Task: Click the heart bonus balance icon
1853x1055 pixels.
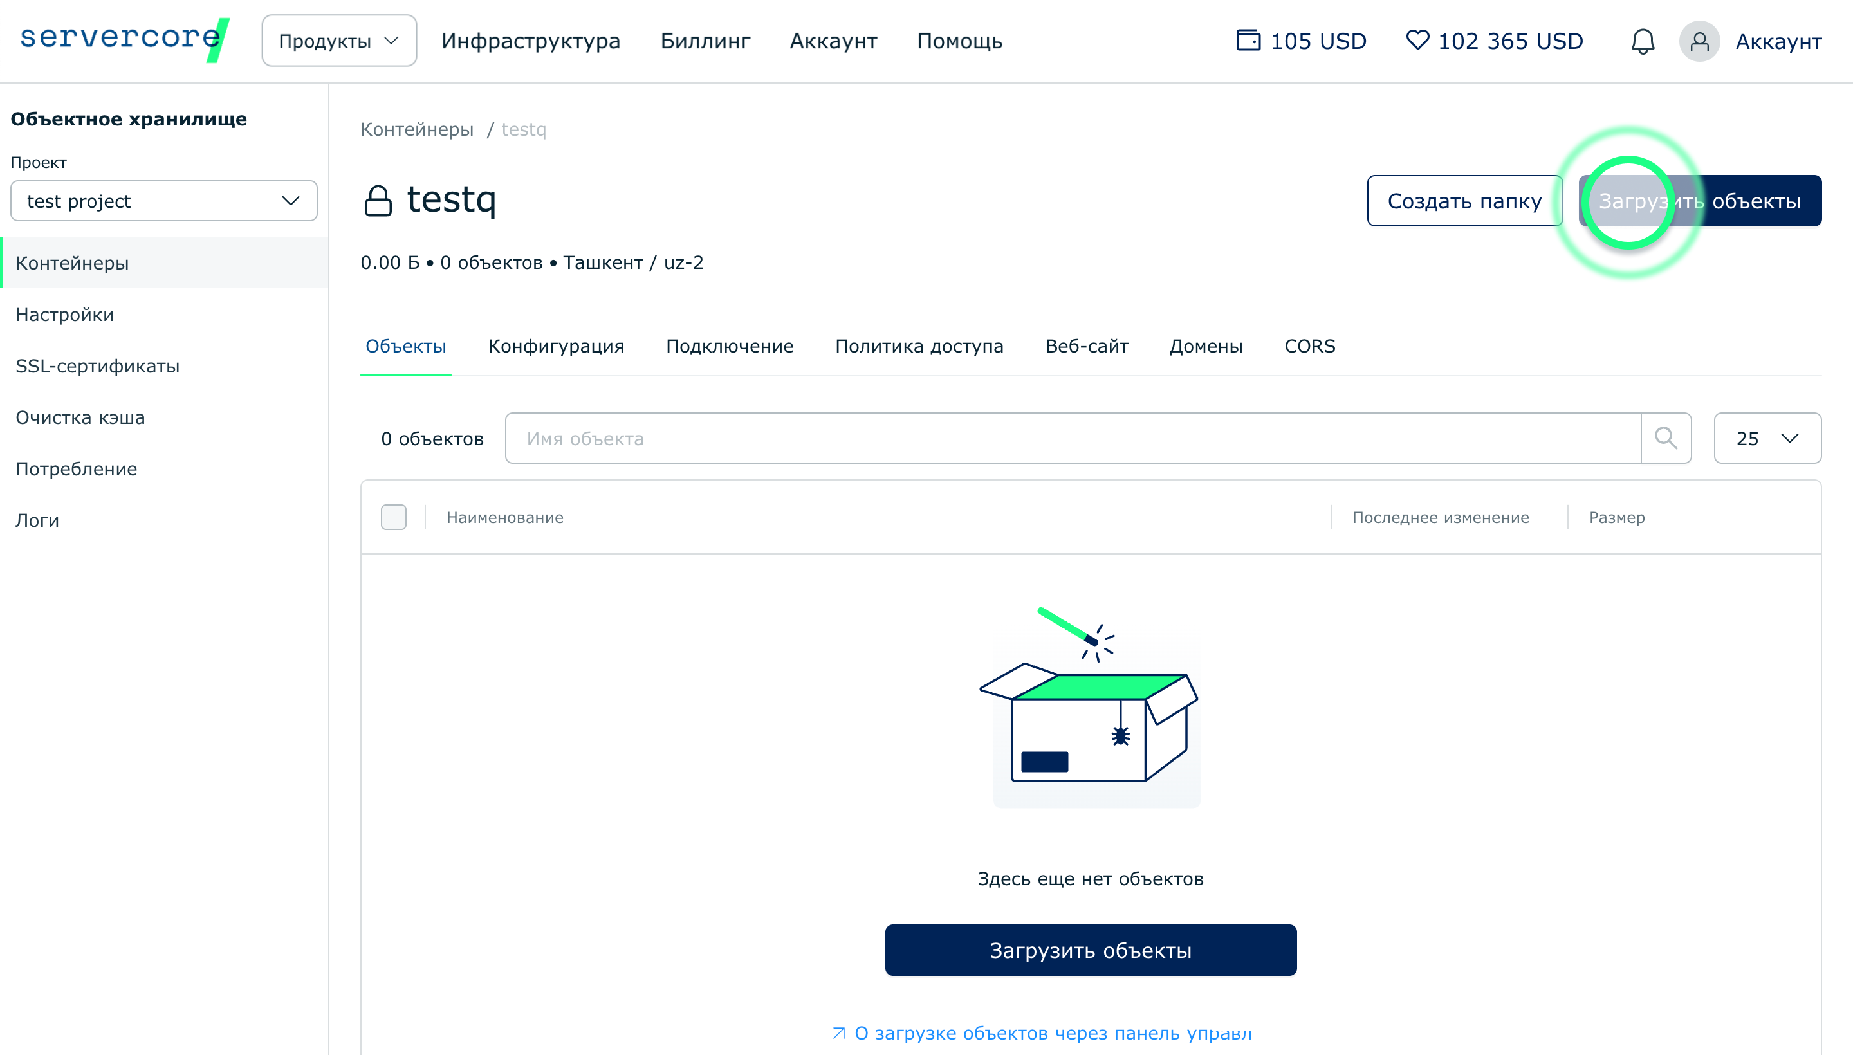Action: pyautogui.click(x=1417, y=40)
